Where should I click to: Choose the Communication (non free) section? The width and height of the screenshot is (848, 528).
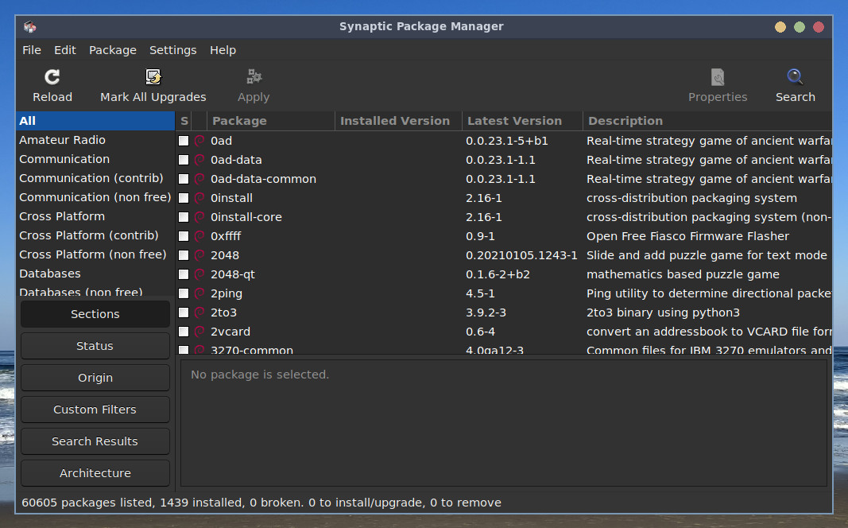[x=95, y=197]
